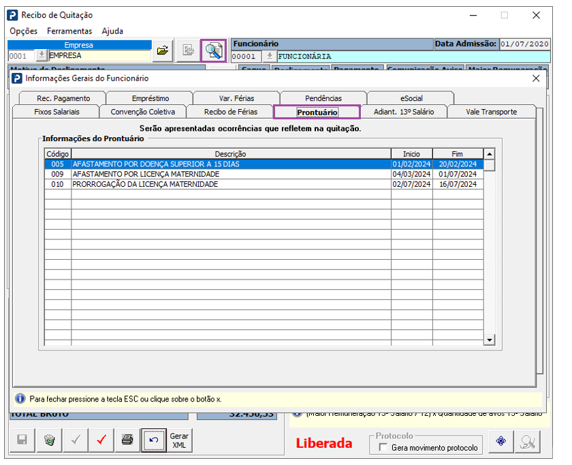Click the FUNCIONÁRIA name field
The image size is (572, 465).
(414, 57)
